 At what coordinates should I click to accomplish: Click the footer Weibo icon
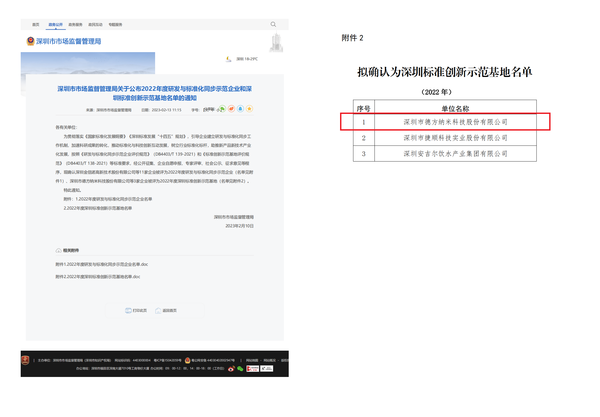pos(231,369)
